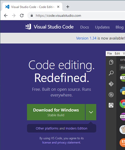Open a new browser tab with plus
This screenshot has height=150, width=125.
point(68,7)
